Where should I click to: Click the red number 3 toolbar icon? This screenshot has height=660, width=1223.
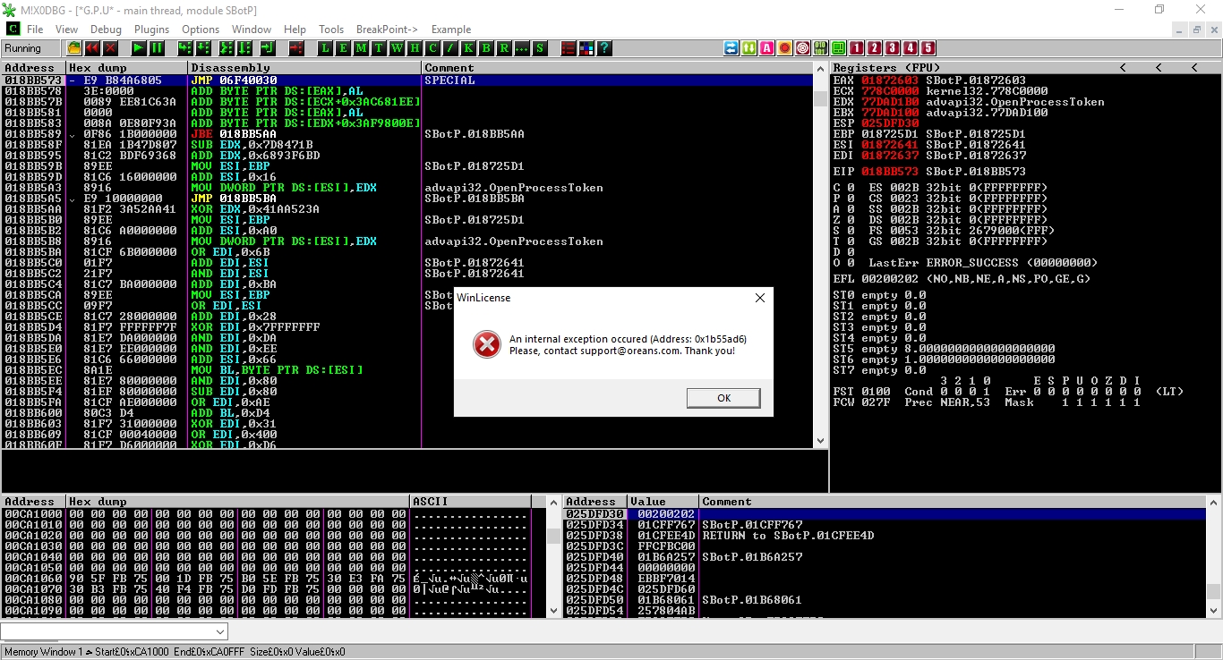point(893,48)
